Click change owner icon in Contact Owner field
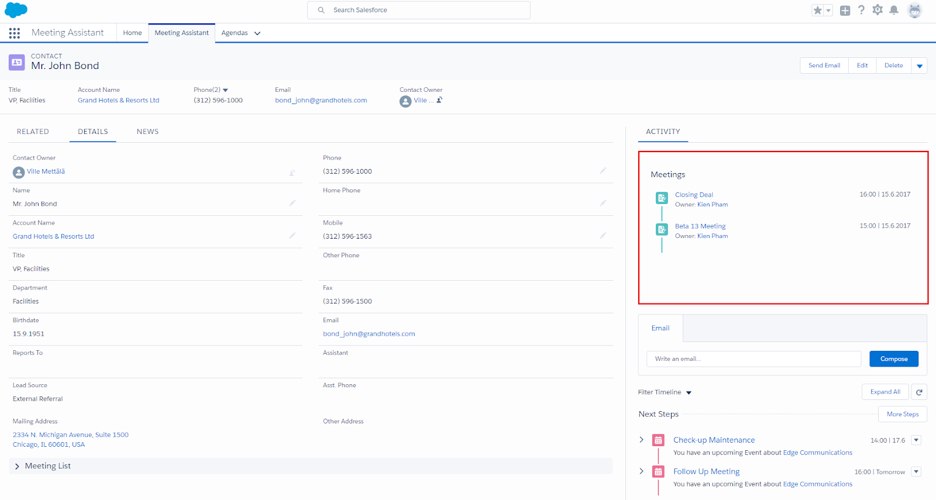The height and width of the screenshot is (500, 936). coord(292,173)
